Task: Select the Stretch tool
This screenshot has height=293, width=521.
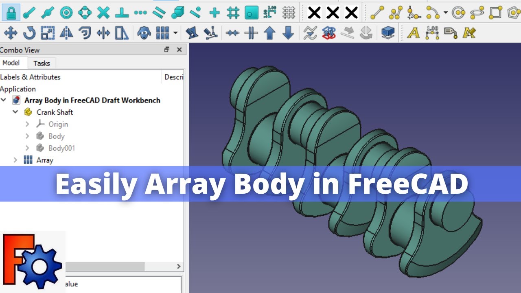Action: [122, 33]
